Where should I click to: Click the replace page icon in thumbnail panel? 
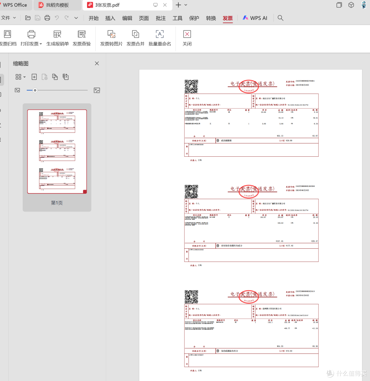(x=55, y=77)
